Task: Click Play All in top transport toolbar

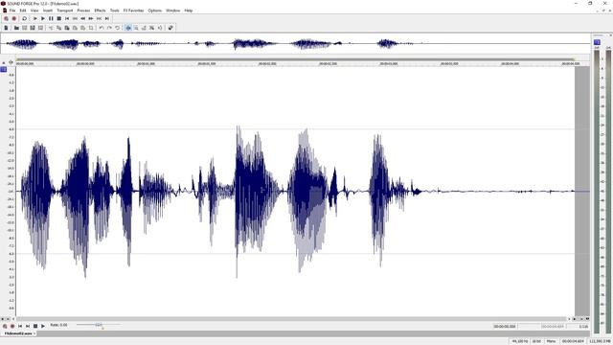Action: coord(34,18)
